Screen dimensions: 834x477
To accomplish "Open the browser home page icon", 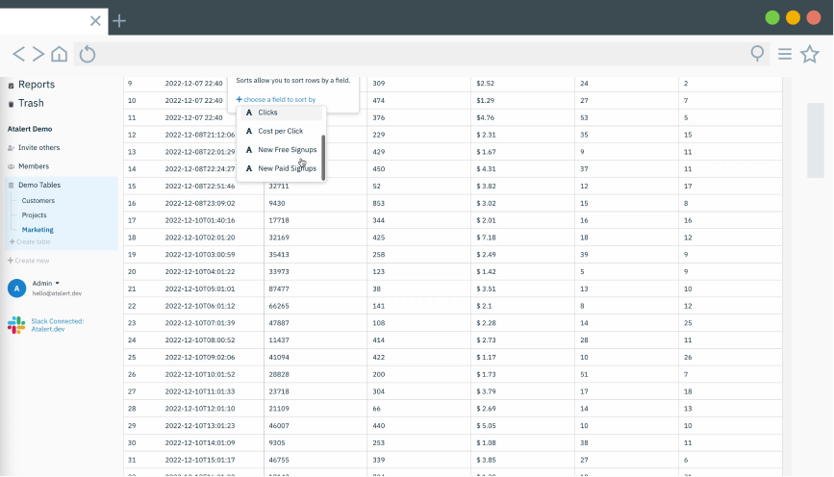I will (59, 54).
